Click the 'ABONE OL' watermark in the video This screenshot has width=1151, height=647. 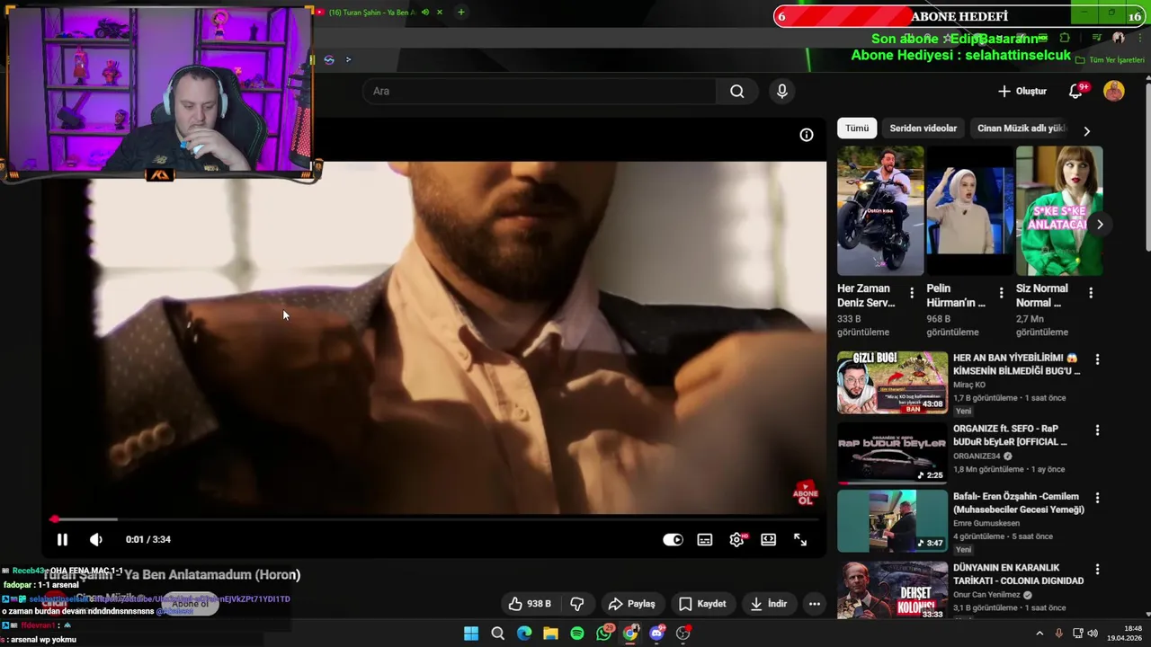click(805, 493)
